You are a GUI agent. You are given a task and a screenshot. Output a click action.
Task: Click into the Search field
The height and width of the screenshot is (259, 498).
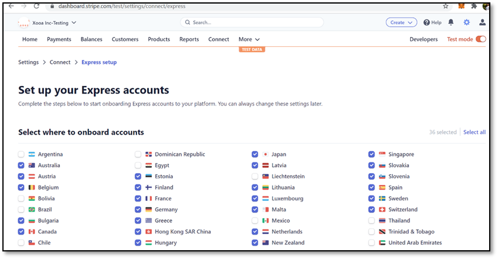tap(252, 23)
